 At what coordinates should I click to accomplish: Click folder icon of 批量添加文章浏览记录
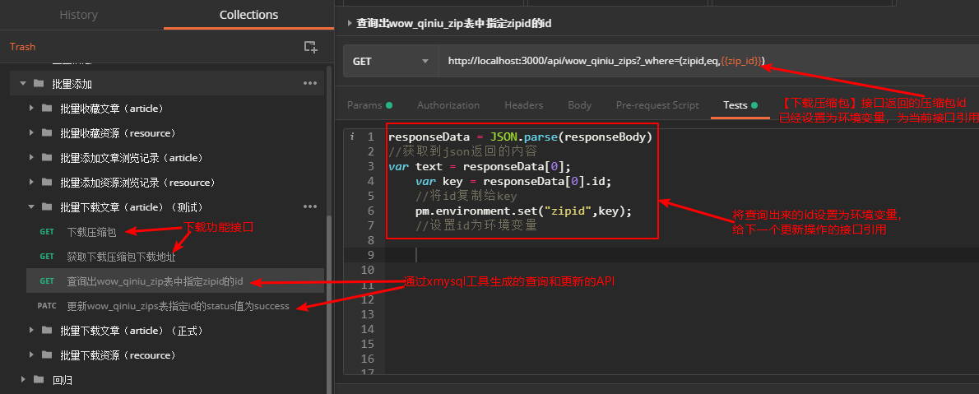tap(47, 157)
